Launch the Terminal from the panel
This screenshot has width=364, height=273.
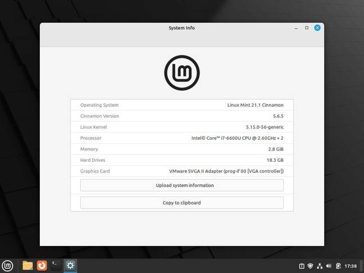tap(56, 266)
